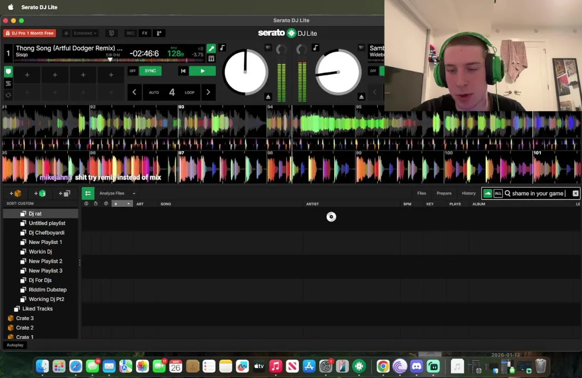Viewport: 582px width, 378px height.
Task: Add a new smart crate
Action: click(40, 193)
